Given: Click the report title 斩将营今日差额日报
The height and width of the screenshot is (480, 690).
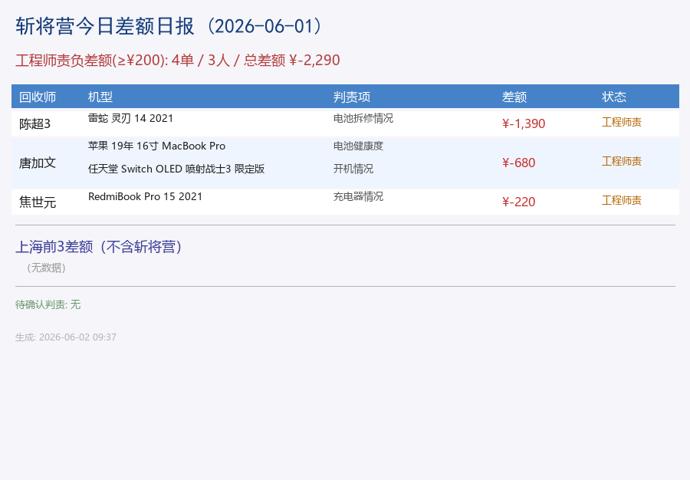Looking at the screenshot, I should pos(105,26).
